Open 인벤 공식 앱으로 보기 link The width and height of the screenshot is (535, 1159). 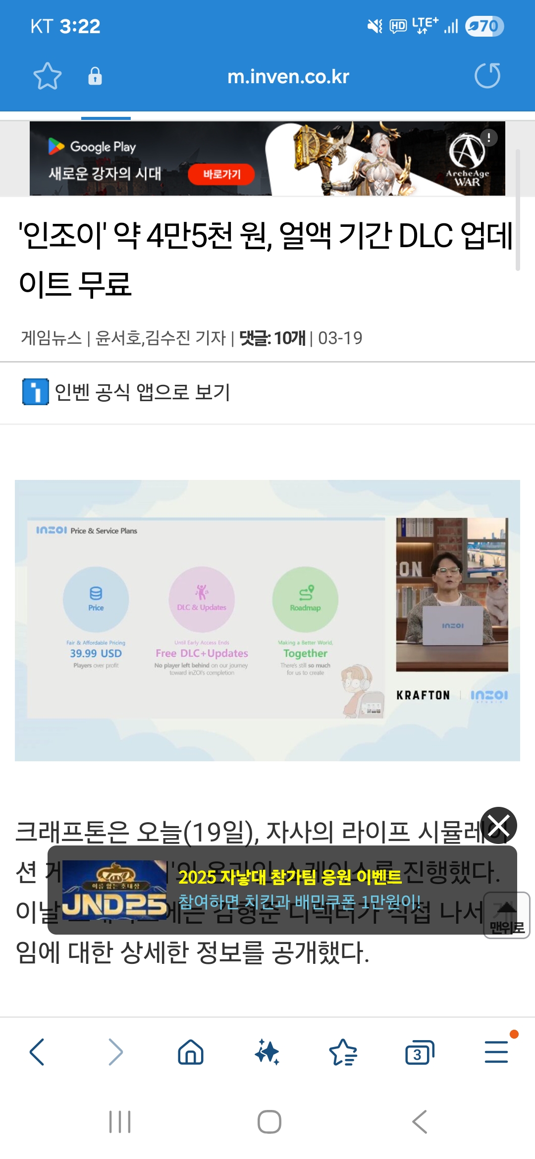click(126, 392)
